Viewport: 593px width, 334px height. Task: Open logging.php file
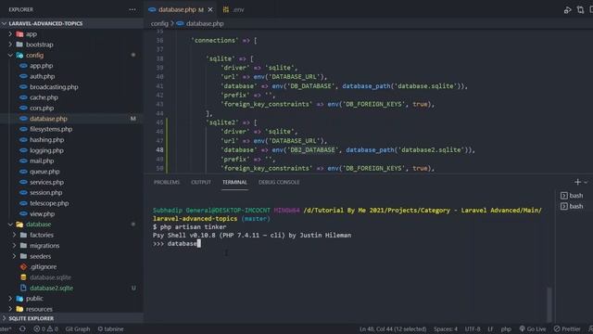coord(46,150)
